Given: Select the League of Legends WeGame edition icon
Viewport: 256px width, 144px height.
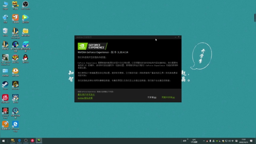Looking at the screenshot, I should 15,33.
